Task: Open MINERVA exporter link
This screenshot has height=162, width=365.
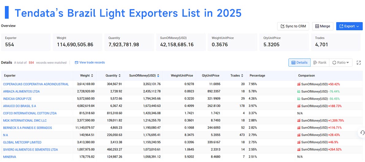Action: [10, 157]
